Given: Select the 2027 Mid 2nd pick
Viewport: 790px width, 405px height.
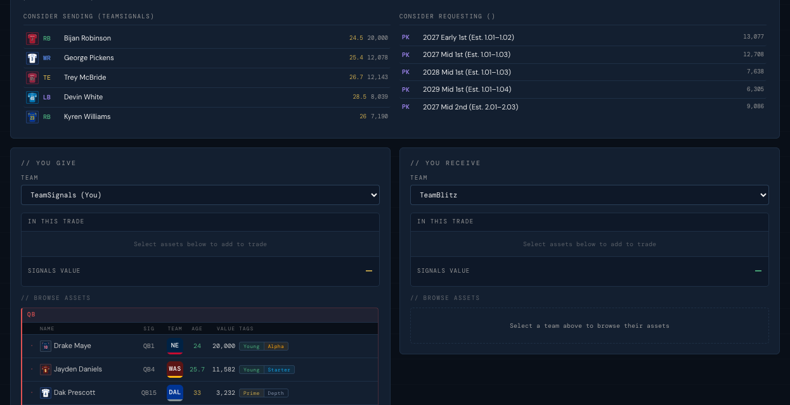Looking at the screenshot, I should coord(583,107).
